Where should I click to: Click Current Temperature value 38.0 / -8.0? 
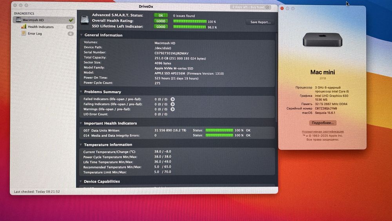(163, 152)
